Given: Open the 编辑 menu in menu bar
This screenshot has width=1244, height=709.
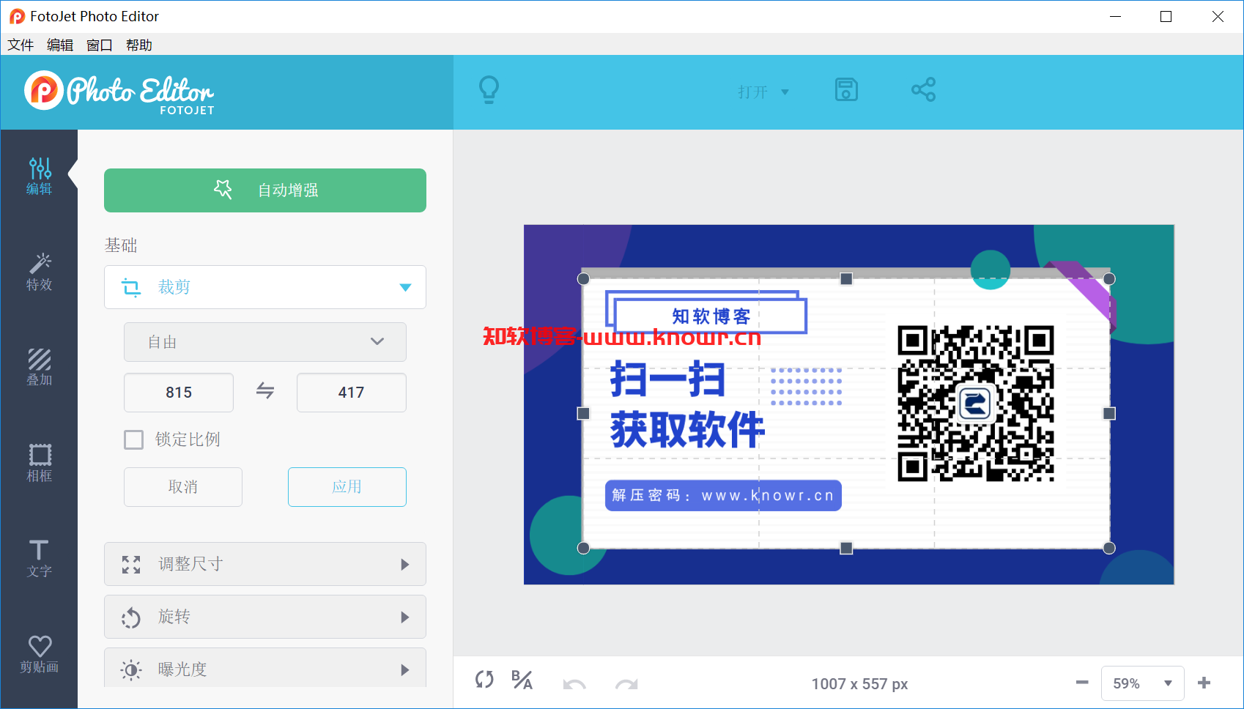Looking at the screenshot, I should [60, 45].
